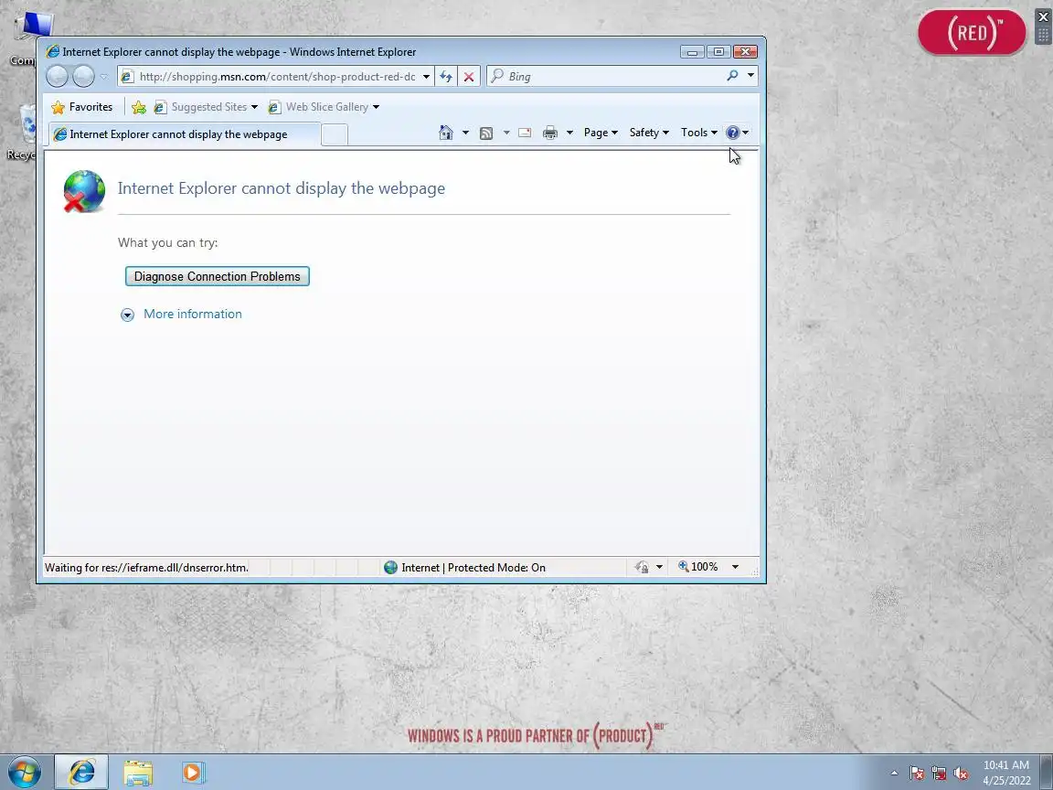This screenshot has width=1053, height=790.
Task: Open Windows Explorer from the taskbar
Action: coord(138,772)
